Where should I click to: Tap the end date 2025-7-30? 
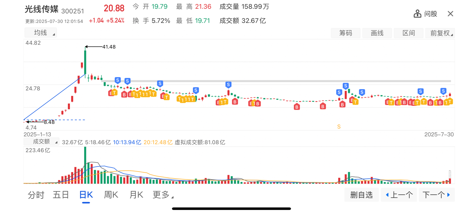tap(439, 134)
